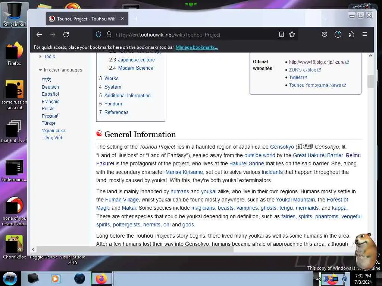382x286 pixels.
Task: Switch to the Türkçe language version
Action: coord(48,123)
